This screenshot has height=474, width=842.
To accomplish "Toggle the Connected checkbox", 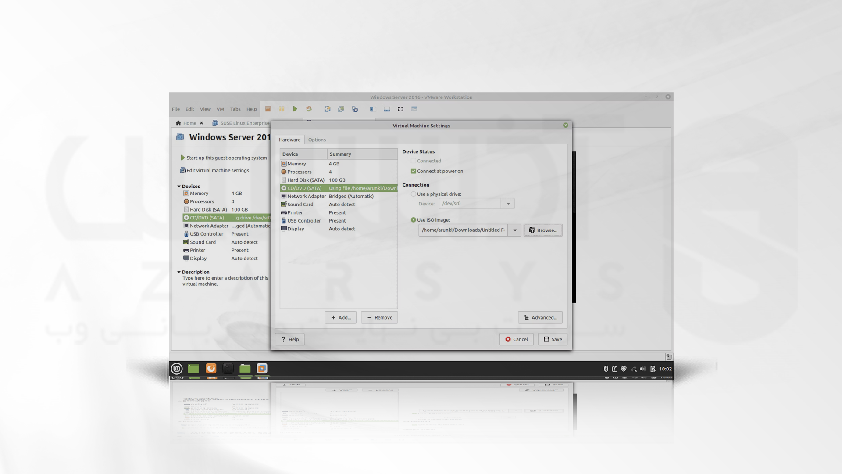I will (x=413, y=161).
